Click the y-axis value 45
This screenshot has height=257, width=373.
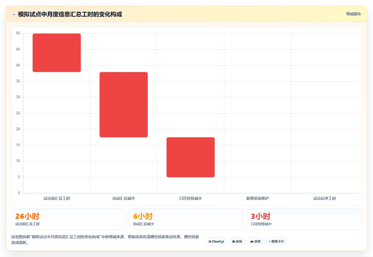tap(18, 49)
